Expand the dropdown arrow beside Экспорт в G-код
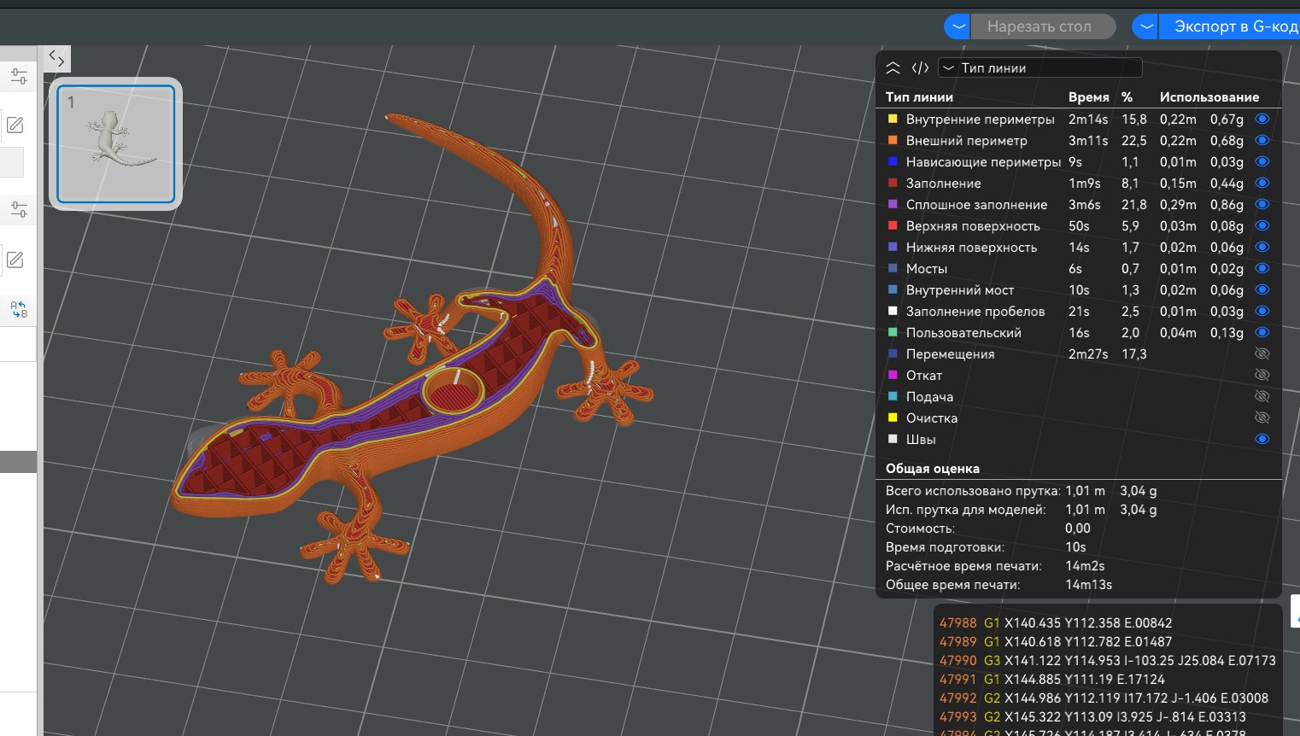This screenshot has height=736, width=1300. tap(1146, 26)
